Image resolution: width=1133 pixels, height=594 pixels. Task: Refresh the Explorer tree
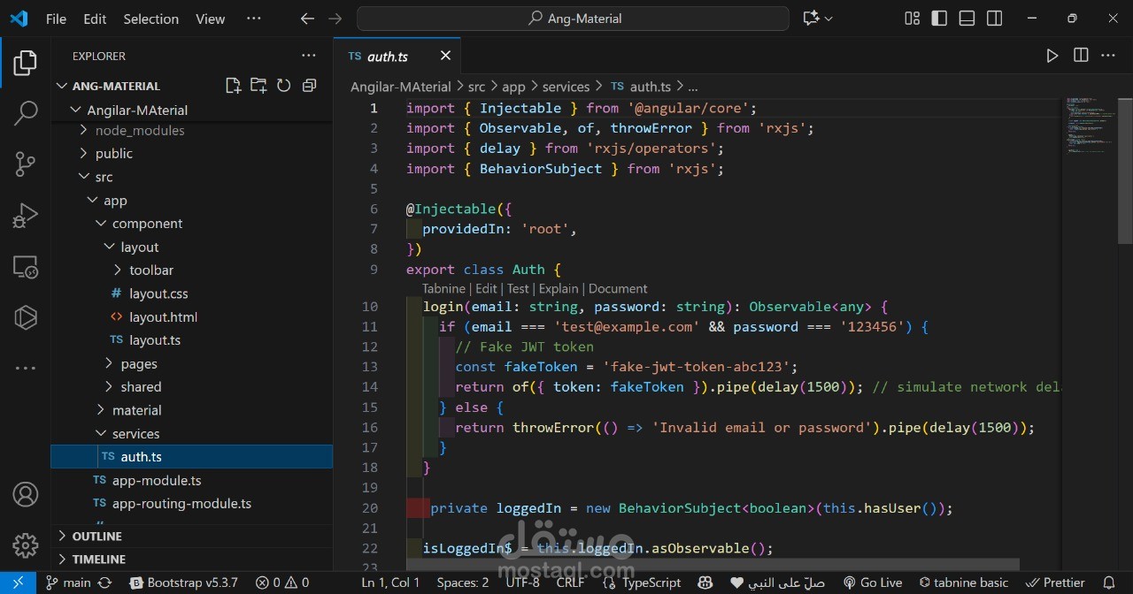point(283,86)
